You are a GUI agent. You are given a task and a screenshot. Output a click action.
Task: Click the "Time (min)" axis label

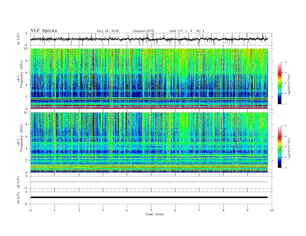[x=155, y=214]
